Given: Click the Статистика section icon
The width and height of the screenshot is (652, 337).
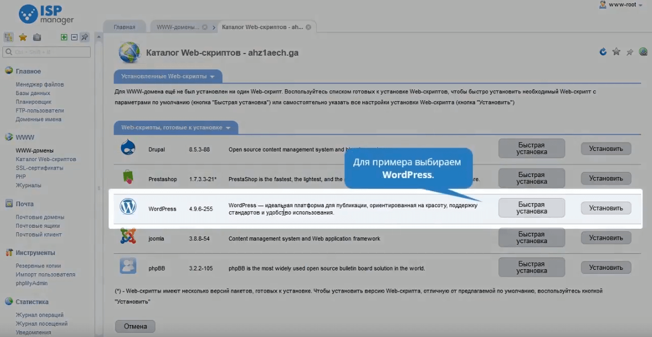Looking at the screenshot, I should [x=9, y=301].
